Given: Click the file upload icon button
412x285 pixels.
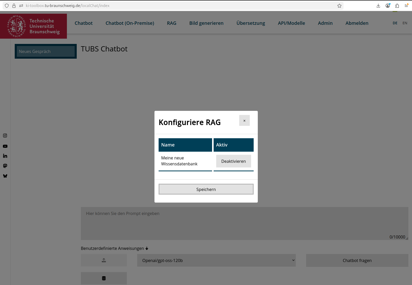Looking at the screenshot, I should [104, 260].
